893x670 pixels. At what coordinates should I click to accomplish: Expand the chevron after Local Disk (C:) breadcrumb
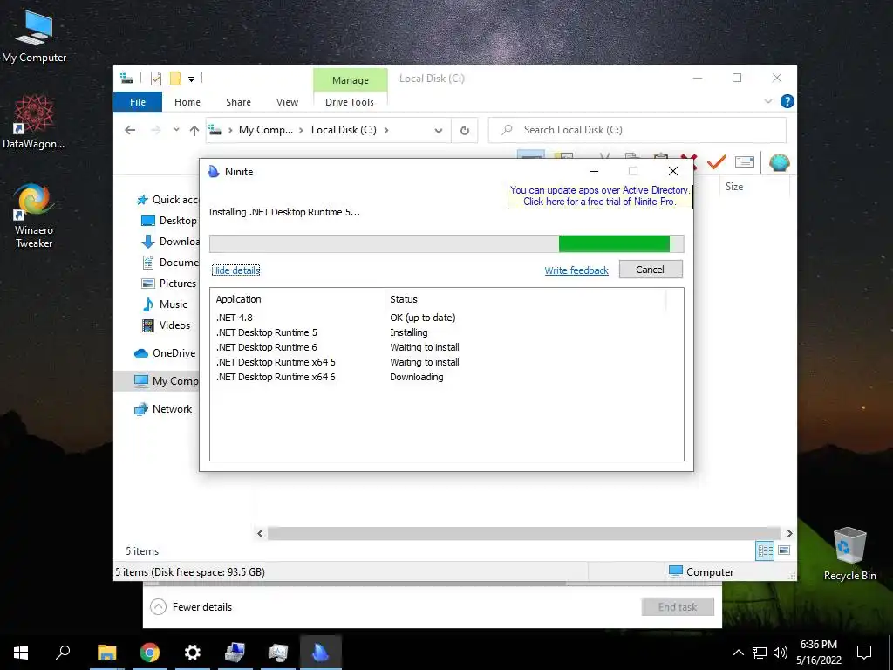point(386,131)
